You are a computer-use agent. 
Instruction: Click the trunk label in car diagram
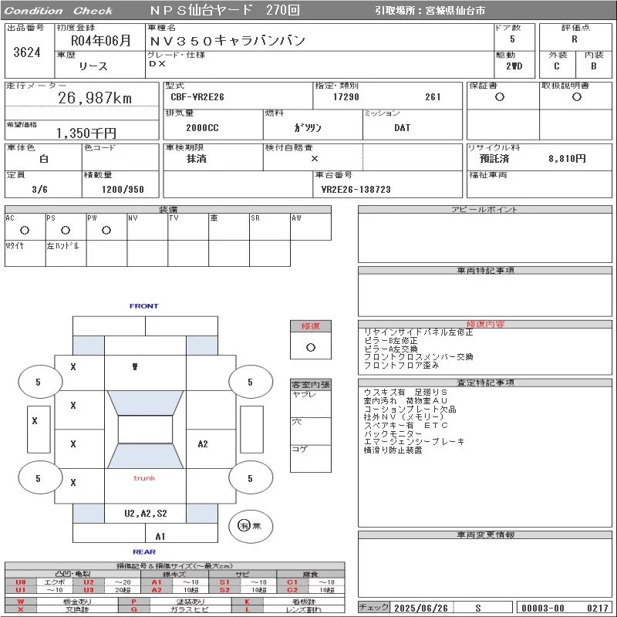point(144,478)
